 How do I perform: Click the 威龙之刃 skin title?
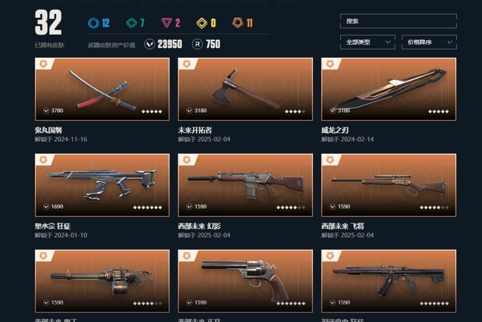335,130
